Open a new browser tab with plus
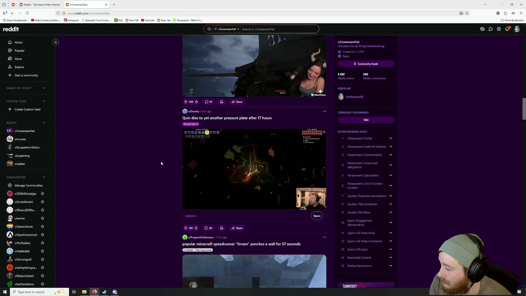Viewport: 526px width, 296px height. (x=114, y=5)
